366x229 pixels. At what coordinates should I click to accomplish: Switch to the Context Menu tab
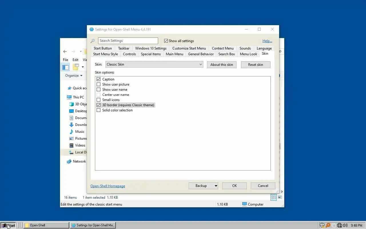pyautogui.click(x=223, y=48)
